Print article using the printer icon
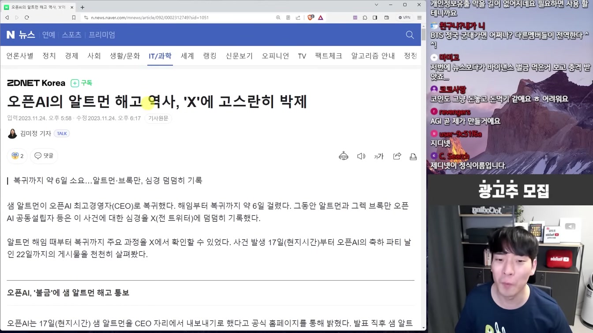 click(x=413, y=156)
